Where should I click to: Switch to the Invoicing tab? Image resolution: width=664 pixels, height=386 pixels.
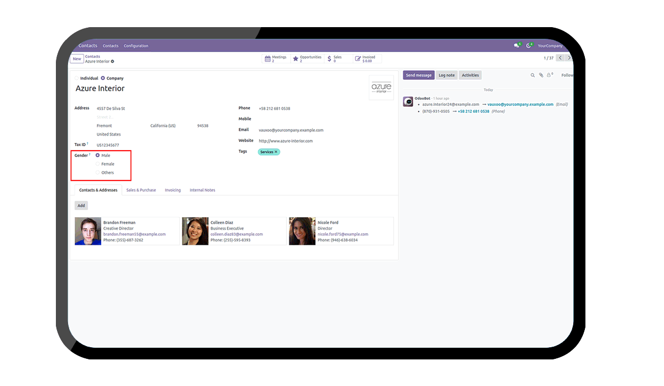click(x=173, y=190)
